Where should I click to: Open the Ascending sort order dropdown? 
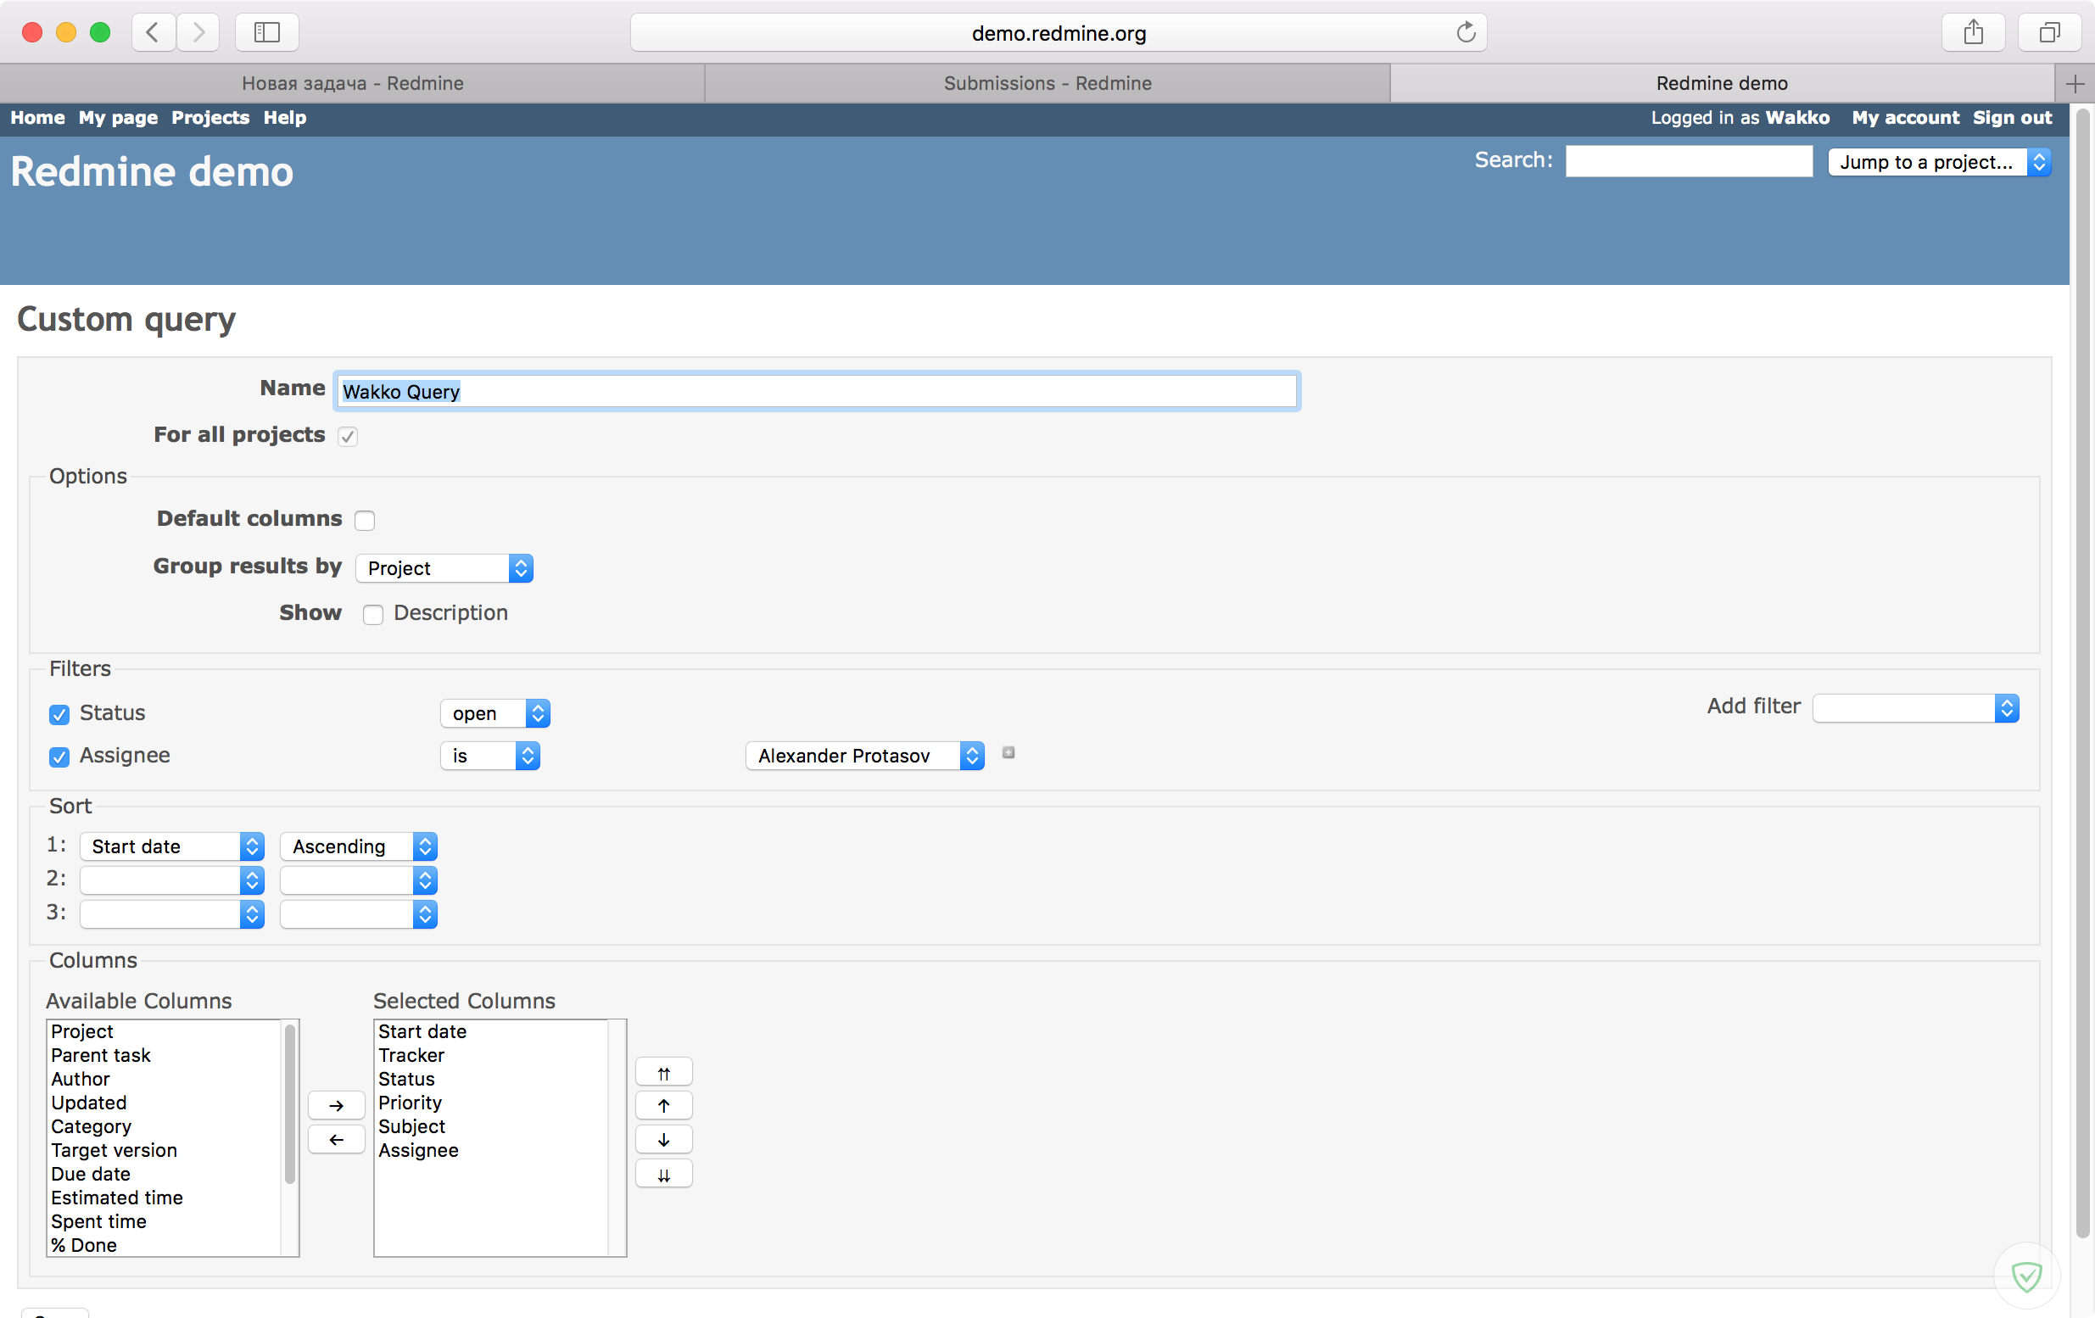pyautogui.click(x=359, y=846)
